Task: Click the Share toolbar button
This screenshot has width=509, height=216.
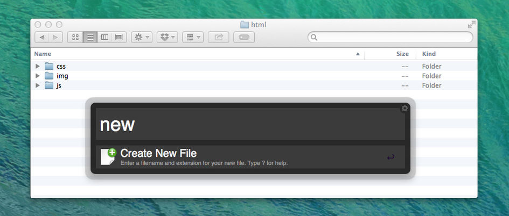Action: (219, 37)
